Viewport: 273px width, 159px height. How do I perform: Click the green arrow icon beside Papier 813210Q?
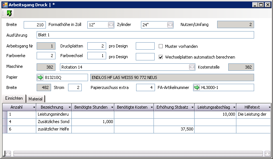coord(40,77)
